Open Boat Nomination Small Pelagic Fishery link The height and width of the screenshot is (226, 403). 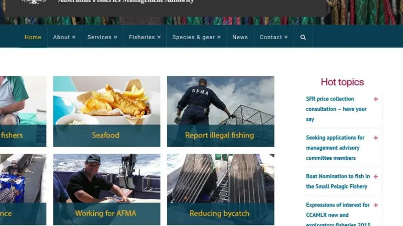(x=338, y=181)
